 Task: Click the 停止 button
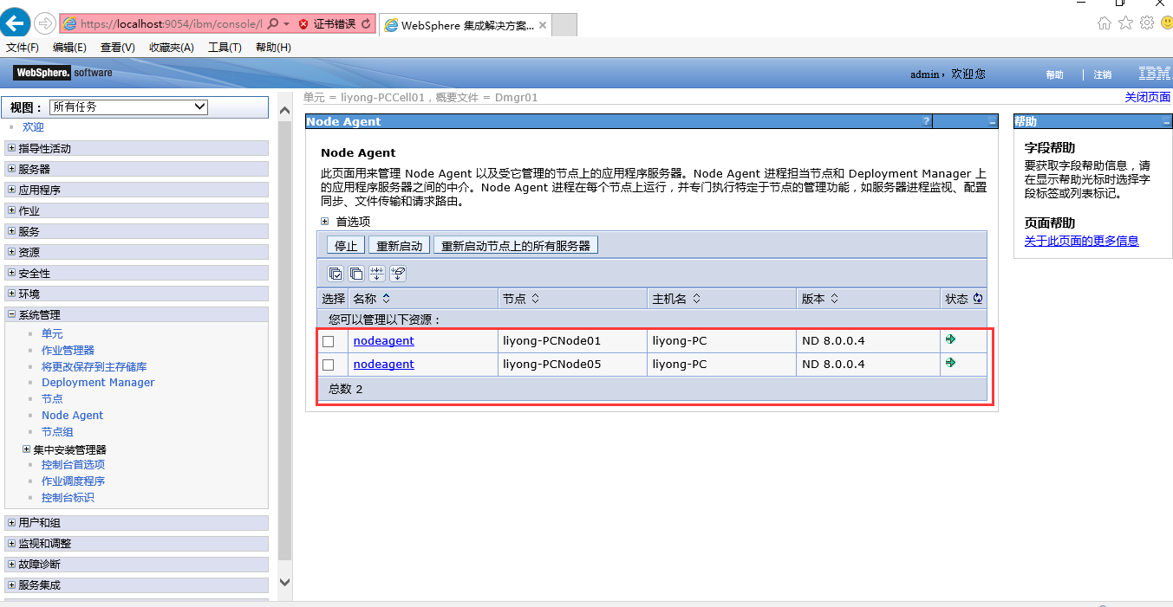click(346, 246)
